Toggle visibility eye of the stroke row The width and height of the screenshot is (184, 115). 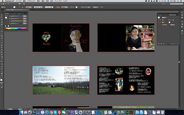[159, 20]
